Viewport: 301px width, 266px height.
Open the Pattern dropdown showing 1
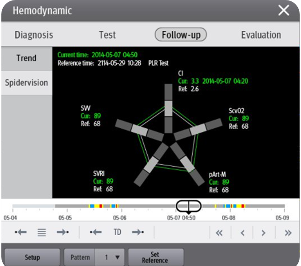coord(112,257)
